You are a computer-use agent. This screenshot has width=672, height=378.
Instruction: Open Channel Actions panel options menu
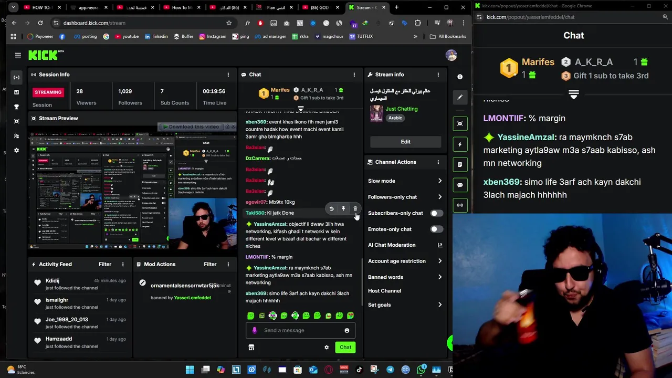pyautogui.click(x=438, y=162)
